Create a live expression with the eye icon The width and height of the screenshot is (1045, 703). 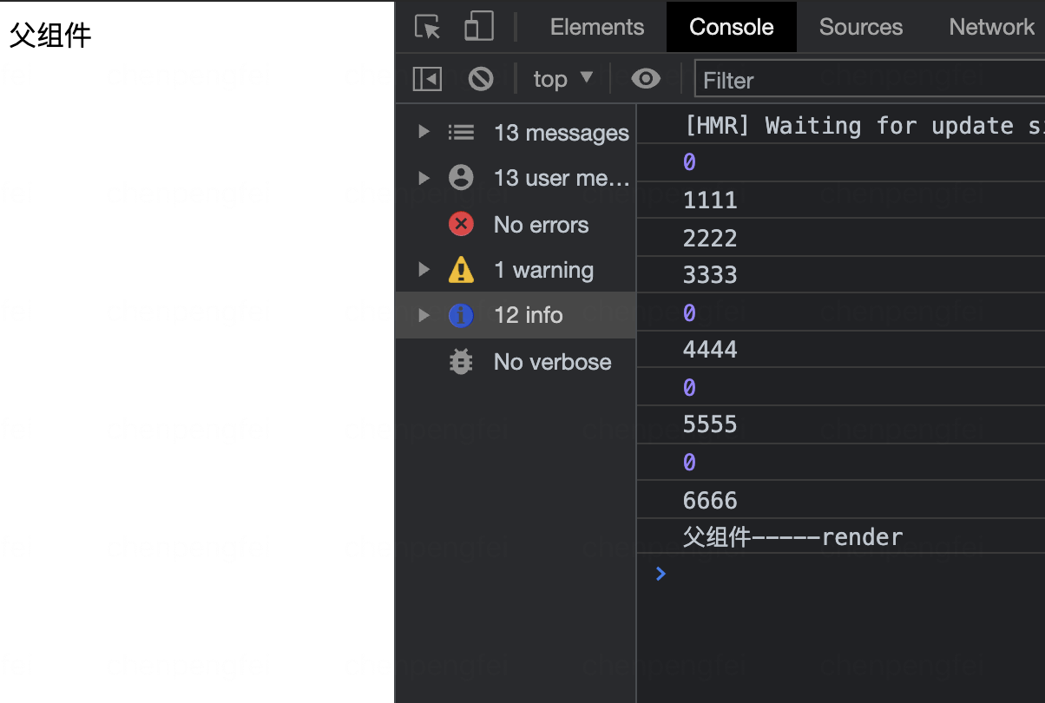(646, 78)
